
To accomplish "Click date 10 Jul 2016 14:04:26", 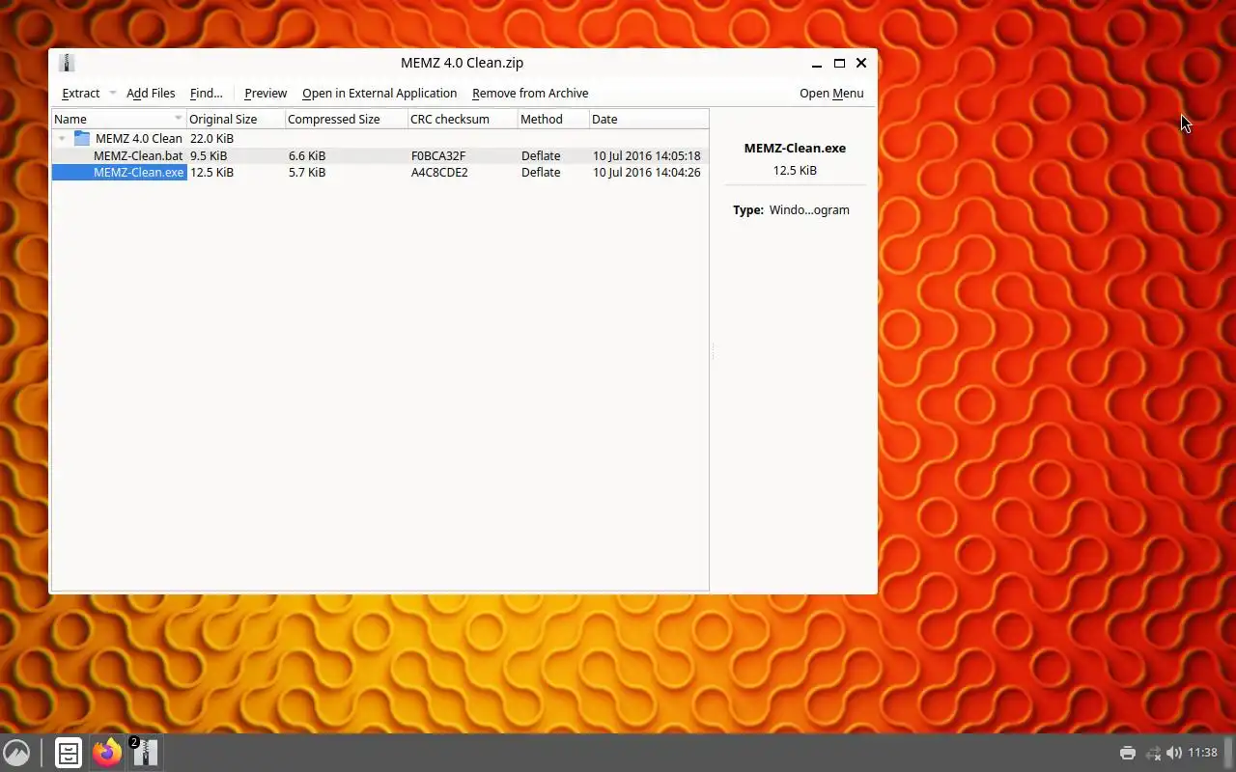I will pyautogui.click(x=646, y=172).
